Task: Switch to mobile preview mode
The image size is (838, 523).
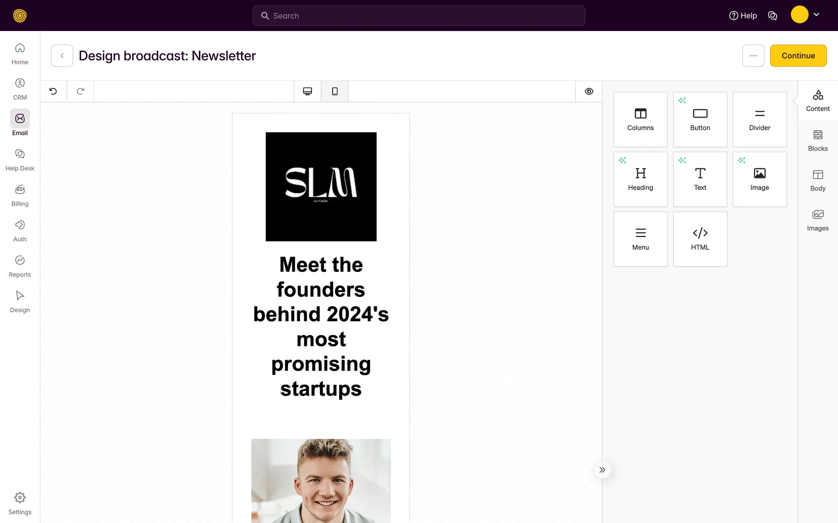Action: coord(335,91)
